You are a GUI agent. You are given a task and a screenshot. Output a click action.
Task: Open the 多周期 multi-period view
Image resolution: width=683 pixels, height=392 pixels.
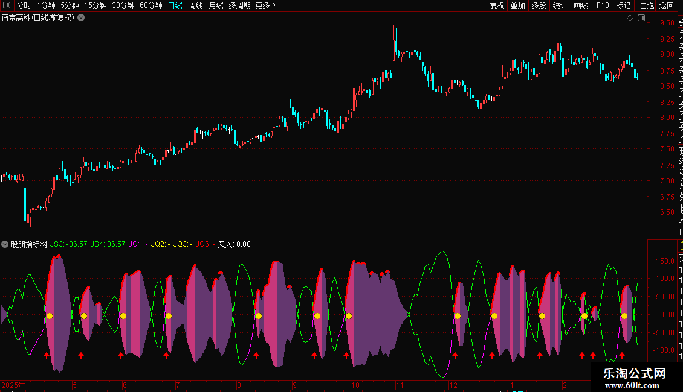coord(239,5)
